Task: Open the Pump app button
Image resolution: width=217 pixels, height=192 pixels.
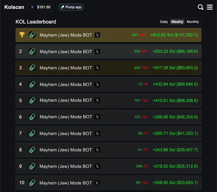Action: click(71, 7)
